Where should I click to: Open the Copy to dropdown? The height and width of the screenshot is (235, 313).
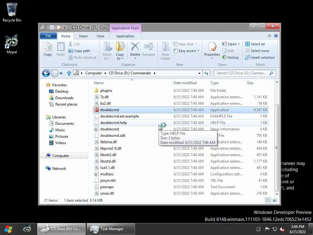point(120,56)
